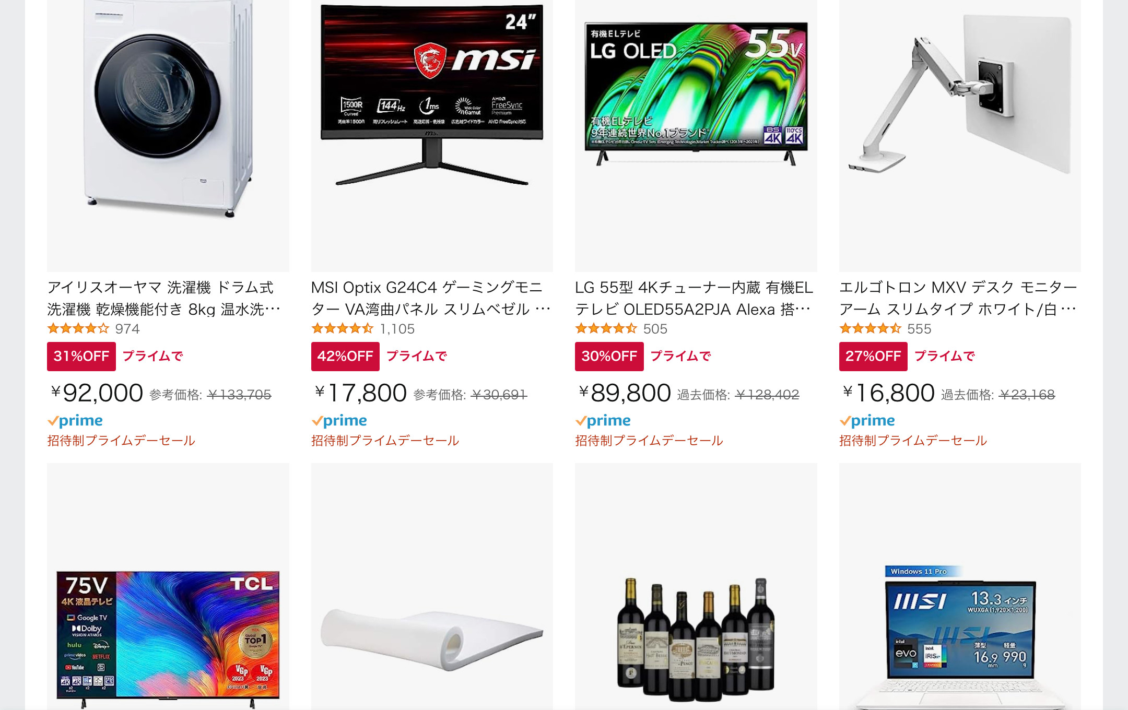
Task: Open the white mattress topper image
Action: (432, 586)
